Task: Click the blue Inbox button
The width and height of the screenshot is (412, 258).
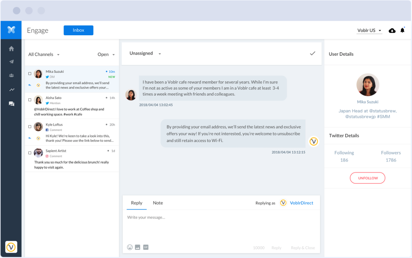Action: coord(78,30)
